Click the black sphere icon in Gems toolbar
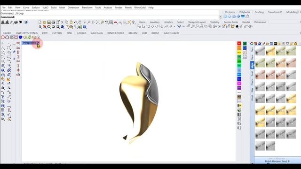Image resolution: width=301 pixels, height=169 pixels. [237, 26]
